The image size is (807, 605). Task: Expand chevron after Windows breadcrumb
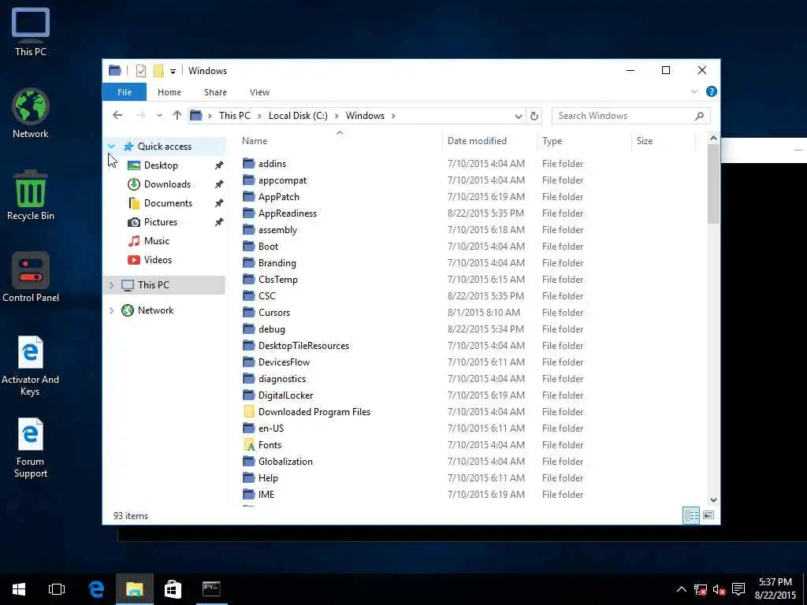[393, 116]
